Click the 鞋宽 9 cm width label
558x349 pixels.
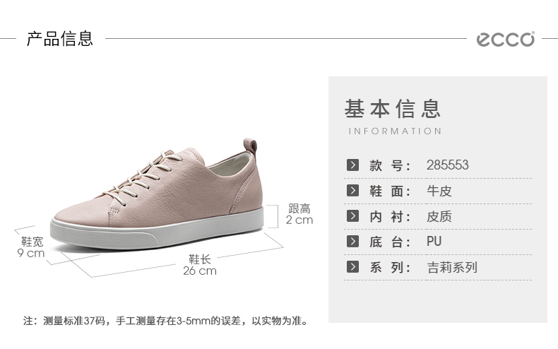(31, 247)
